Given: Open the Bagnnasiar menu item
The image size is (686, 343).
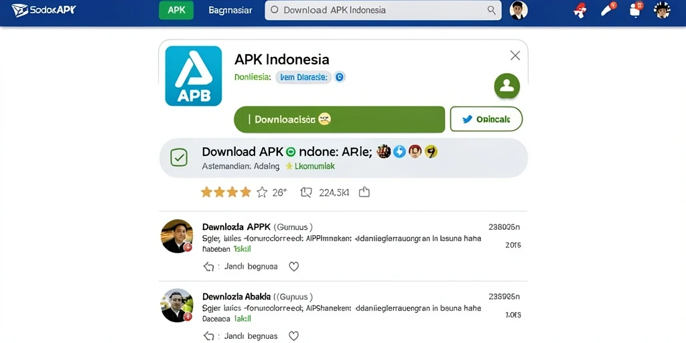Looking at the screenshot, I should point(230,10).
